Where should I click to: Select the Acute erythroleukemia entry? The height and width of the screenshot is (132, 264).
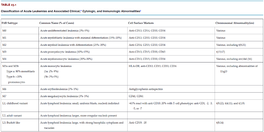pyautogui.click(x=59, y=89)
